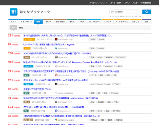
Task: Select the 人気 sub-tab
Action: pos(14,27)
